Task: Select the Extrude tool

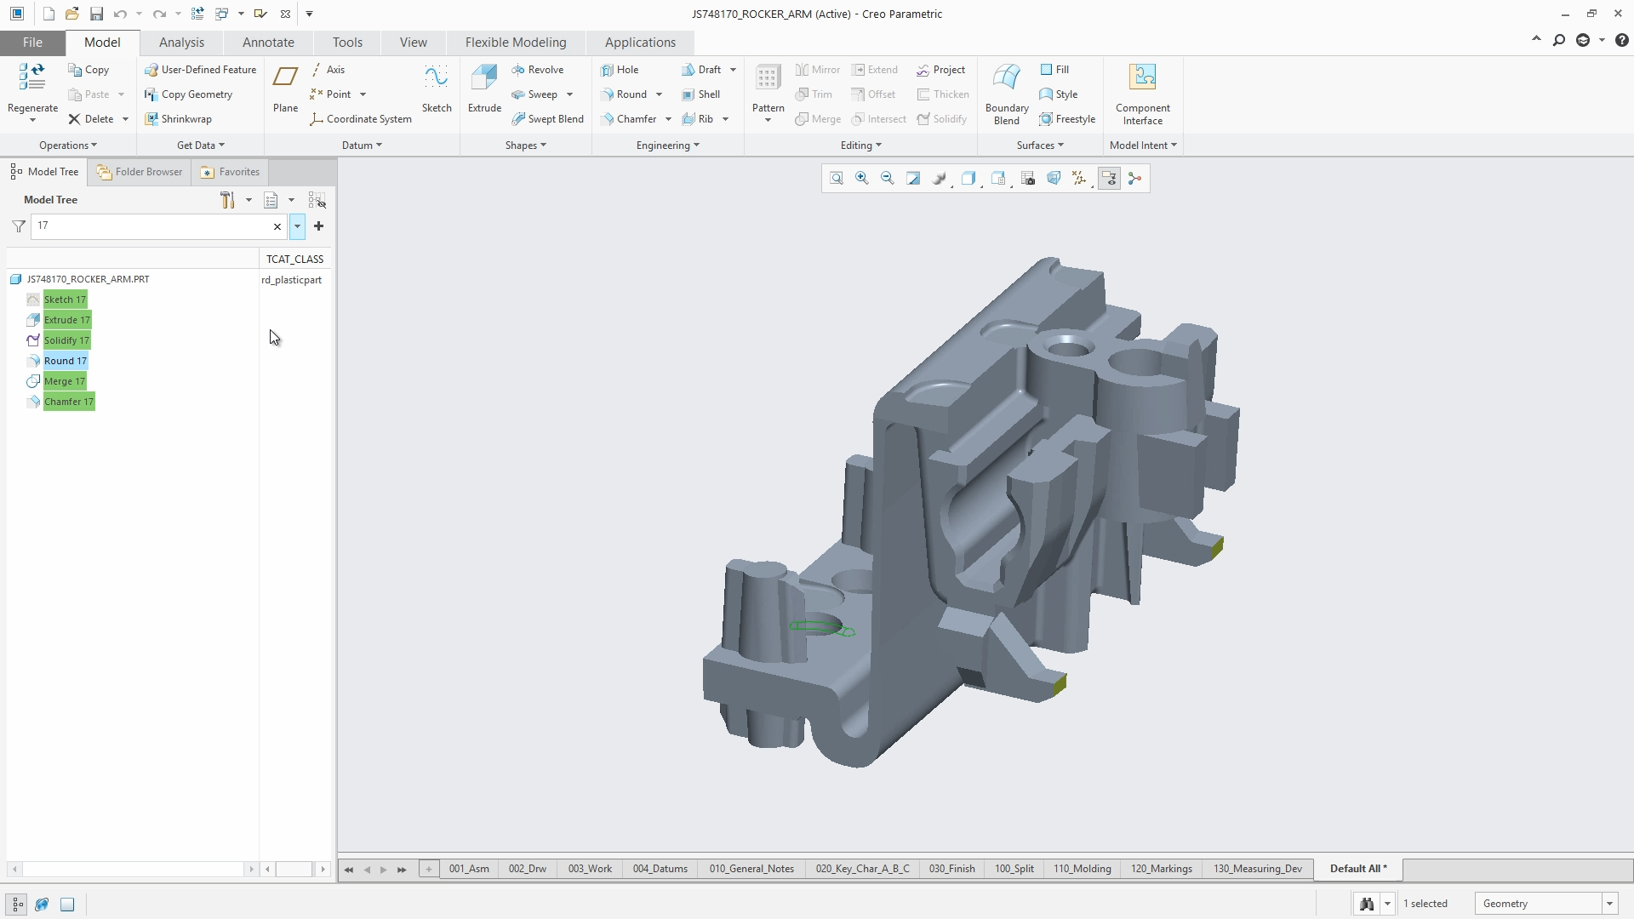Action: point(484,88)
